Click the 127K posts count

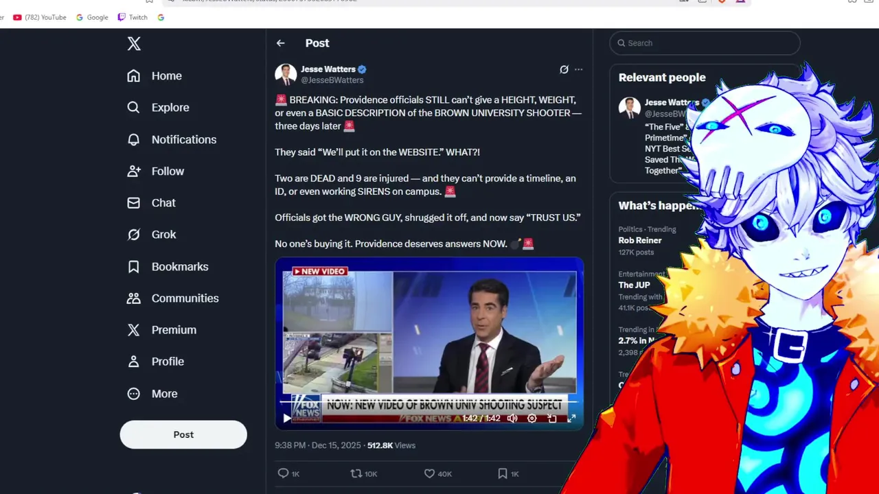pos(636,252)
